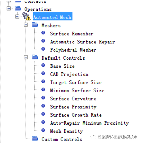Select the Polyhedral Mesher item
Image resolution: width=141 pixels, height=143 pixels.
73,50
